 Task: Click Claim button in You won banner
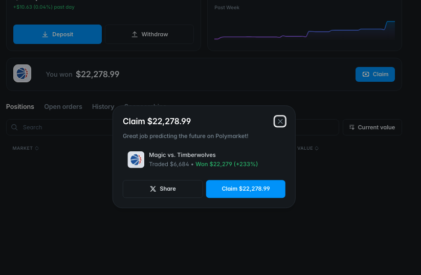coord(375,74)
